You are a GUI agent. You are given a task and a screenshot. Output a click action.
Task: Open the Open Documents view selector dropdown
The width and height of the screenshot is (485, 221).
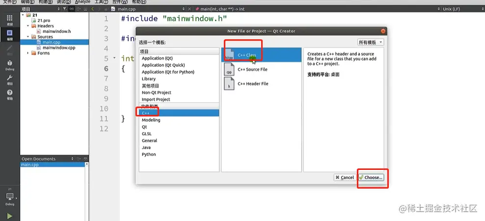click(x=48, y=159)
